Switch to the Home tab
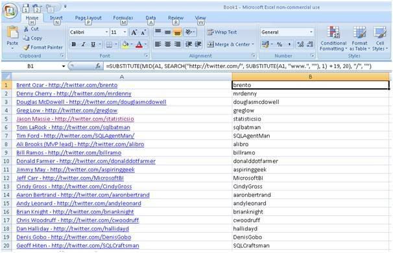Viewport: 393px width, 253px height. coord(32,18)
